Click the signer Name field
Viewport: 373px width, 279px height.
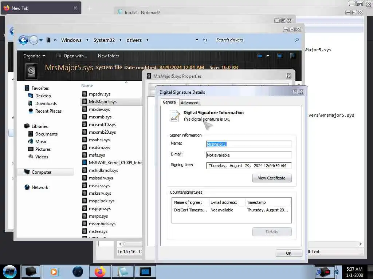pos(249,144)
